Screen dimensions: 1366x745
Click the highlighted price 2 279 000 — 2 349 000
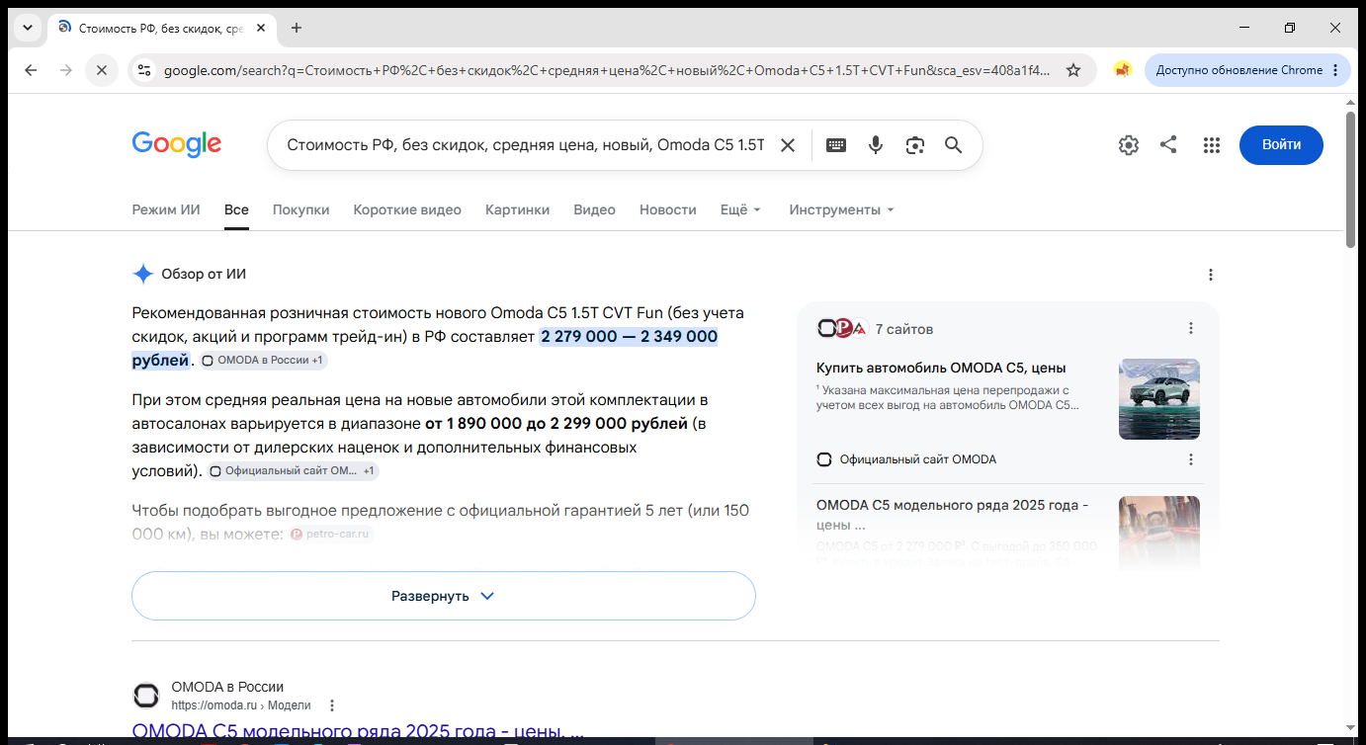click(629, 337)
